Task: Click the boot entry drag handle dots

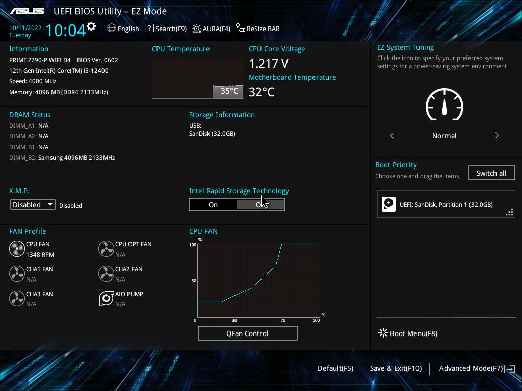Action: pyautogui.click(x=509, y=212)
